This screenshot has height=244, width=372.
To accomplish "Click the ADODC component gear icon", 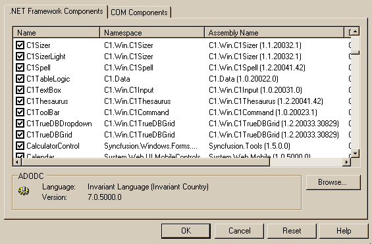I will [x=24, y=191].
